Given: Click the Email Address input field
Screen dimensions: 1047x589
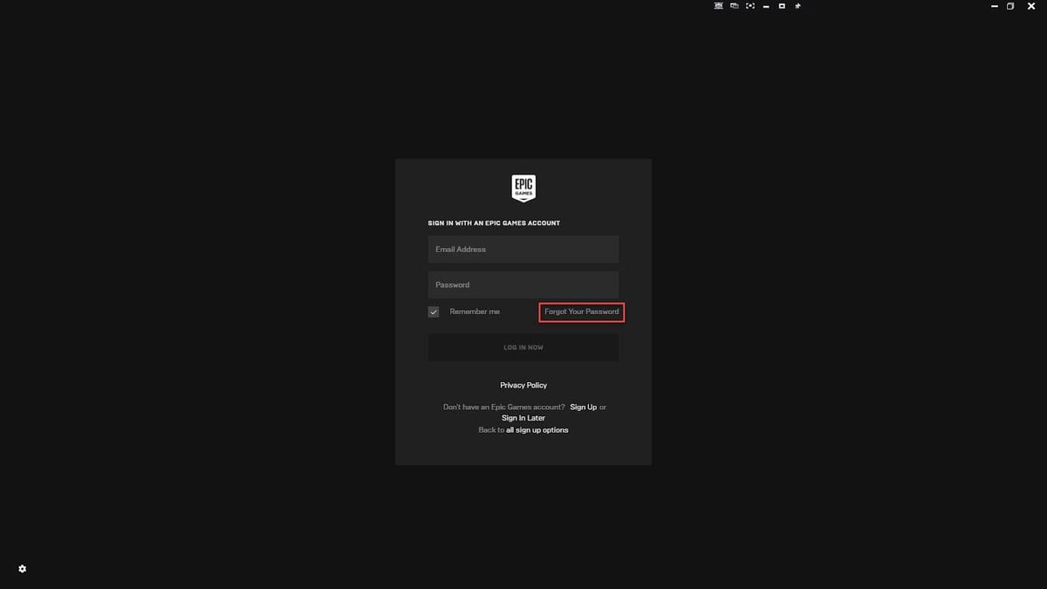Looking at the screenshot, I should (523, 249).
